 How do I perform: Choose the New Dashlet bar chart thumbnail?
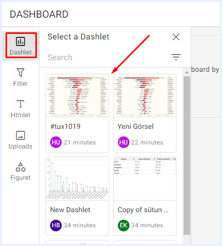click(77, 179)
